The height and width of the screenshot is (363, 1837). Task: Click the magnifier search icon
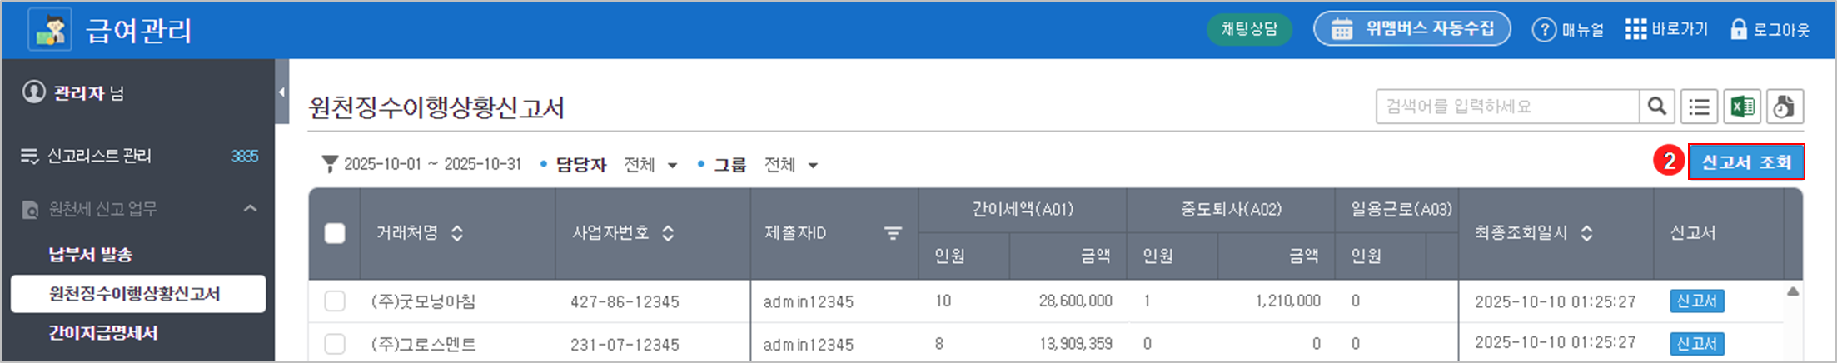(x=1657, y=107)
